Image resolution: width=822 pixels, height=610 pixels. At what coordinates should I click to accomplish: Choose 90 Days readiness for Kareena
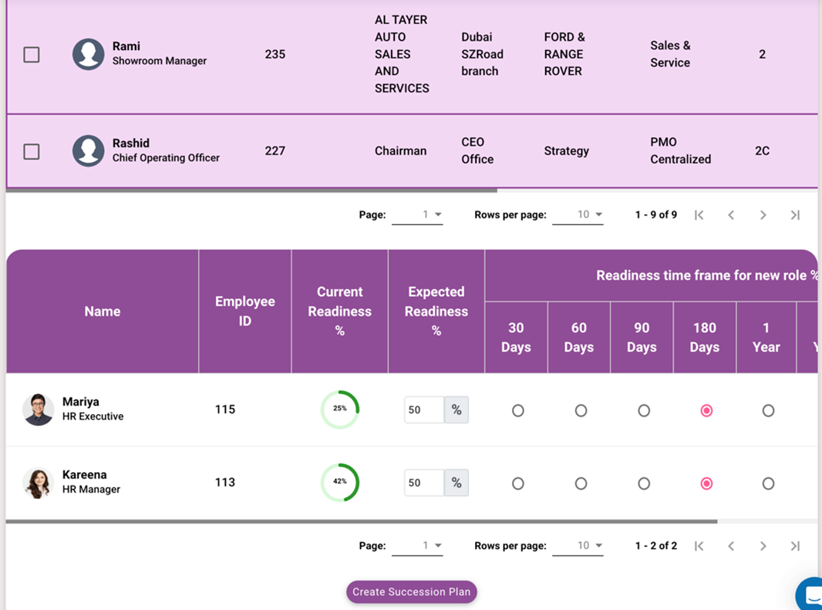644,484
